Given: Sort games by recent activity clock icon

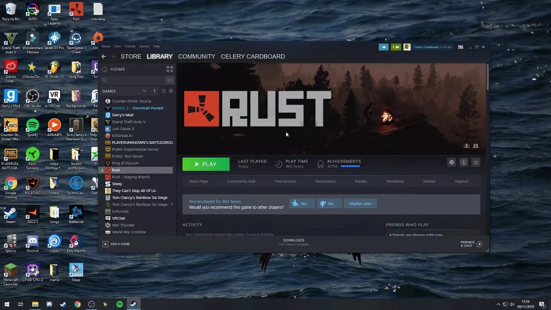Looking at the screenshot, I should (x=164, y=91).
